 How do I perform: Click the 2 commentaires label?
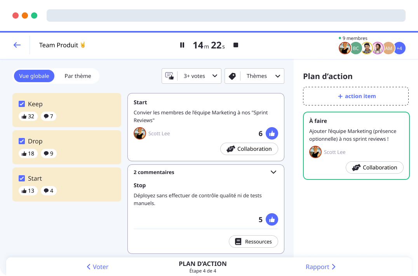(154, 172)
